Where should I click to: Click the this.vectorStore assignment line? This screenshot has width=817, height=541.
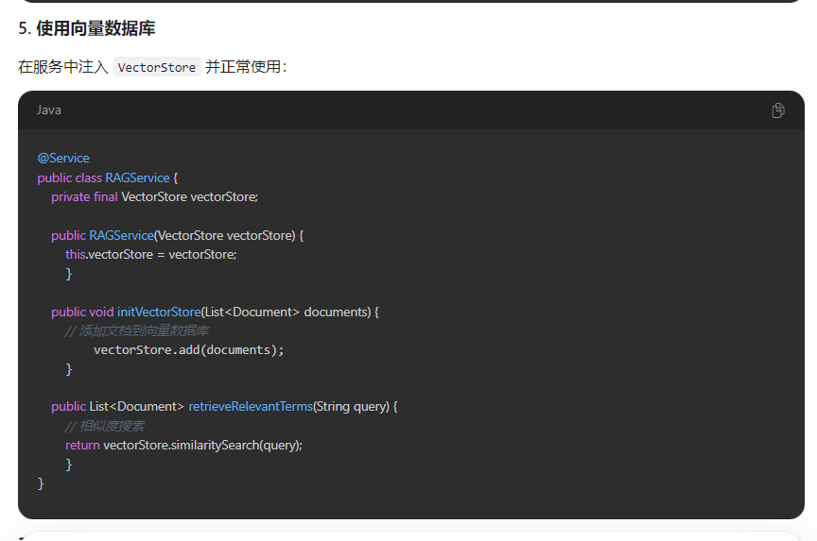(150, 255)
